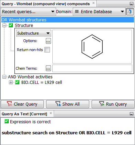The height and width of the screenshot is (145, 135).
Task: Open Chem Terms ellipsis editor button
Action: point(48,68)
